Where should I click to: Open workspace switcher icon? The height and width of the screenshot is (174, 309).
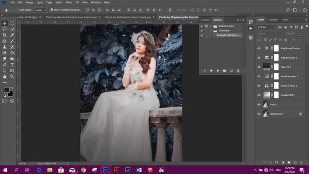pyautogui.click(x=295, y=10)
